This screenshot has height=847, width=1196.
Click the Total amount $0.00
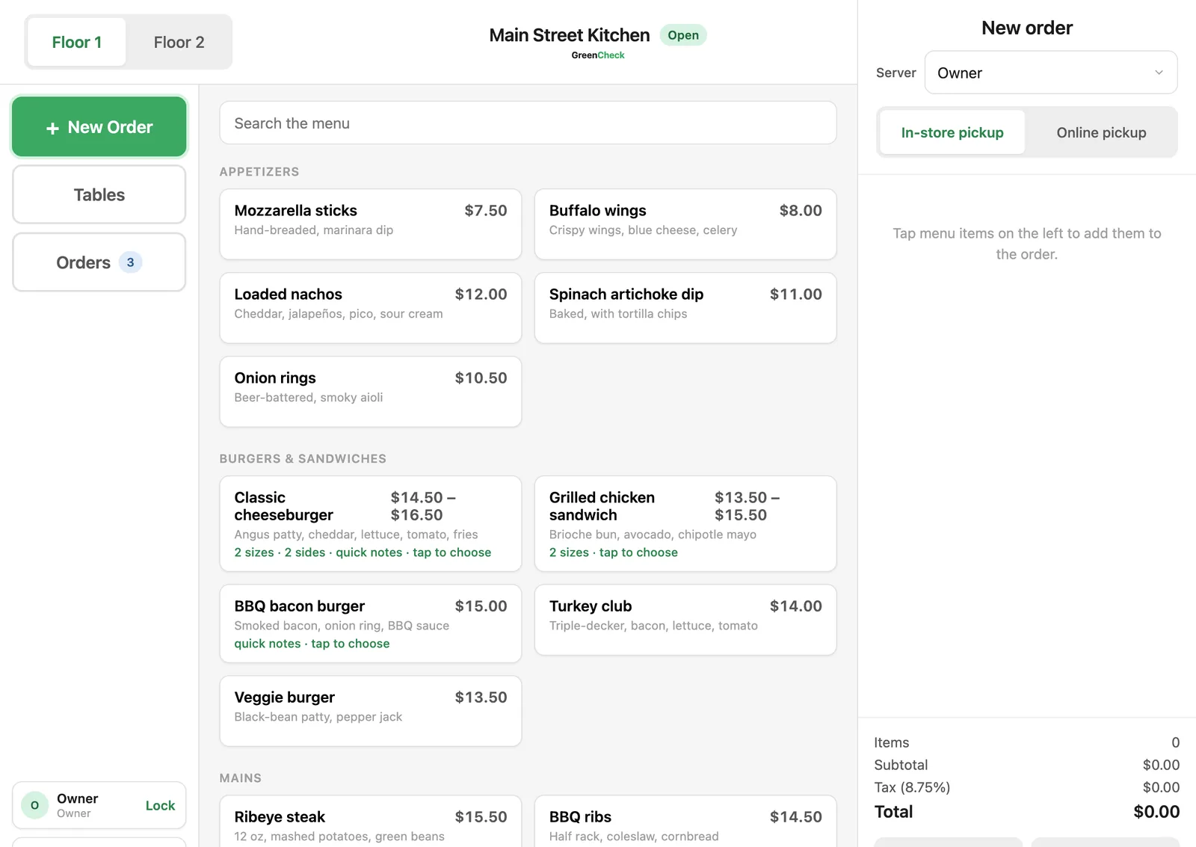[1156, 812]
